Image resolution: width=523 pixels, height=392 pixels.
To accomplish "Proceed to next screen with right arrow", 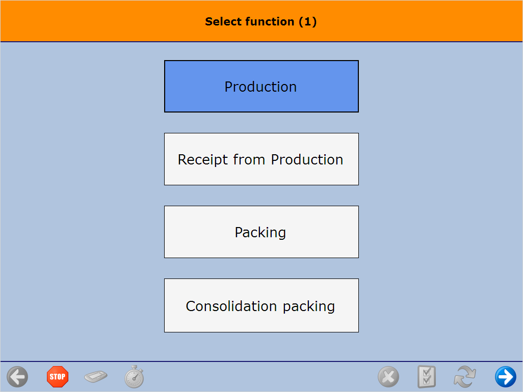I will pos(505,377).
